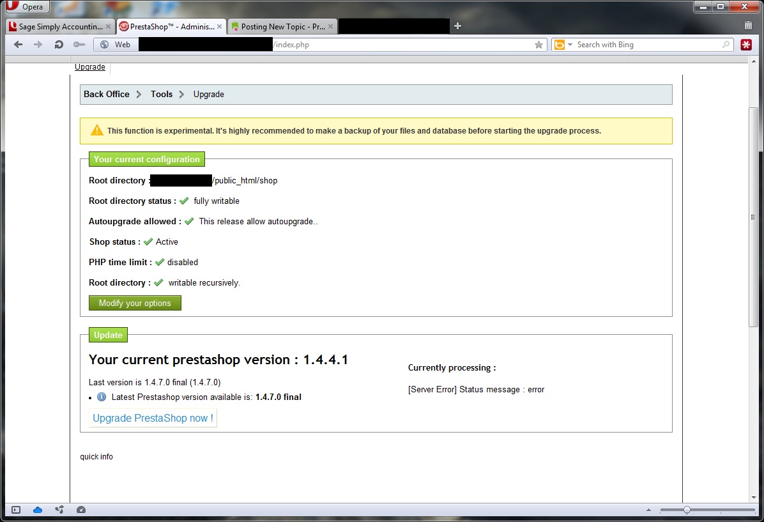Click the quick info text

coord(96,457)
